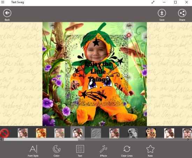This screenshot has height=158, width=192.
Task: Close the Text Swag window
Action: (186, 2)
